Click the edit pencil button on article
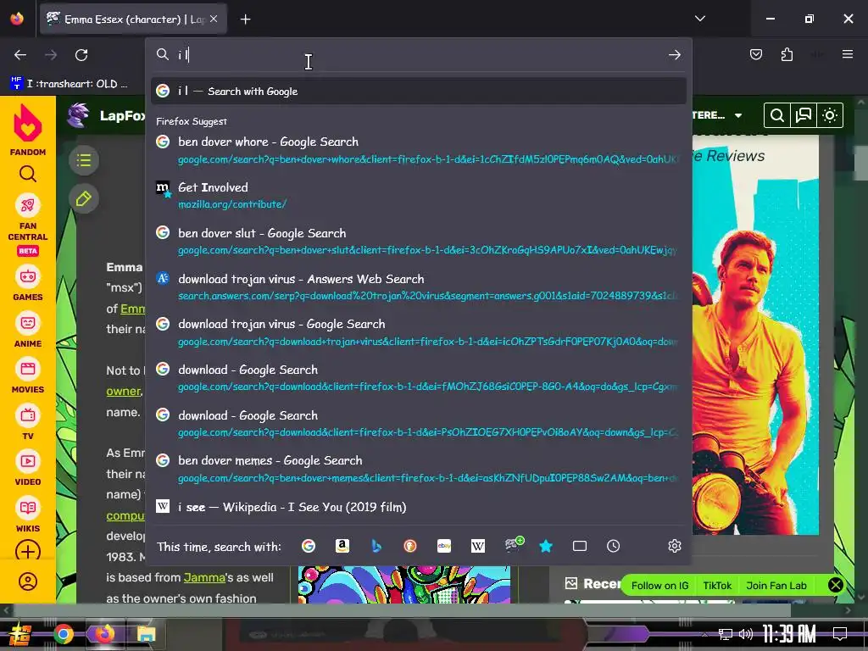 [x=84, y=198]
